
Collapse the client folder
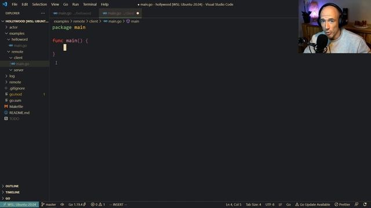coord(25,58)
